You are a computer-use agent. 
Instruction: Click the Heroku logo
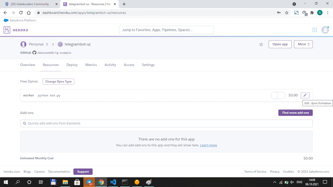click(x=16, y=30)
